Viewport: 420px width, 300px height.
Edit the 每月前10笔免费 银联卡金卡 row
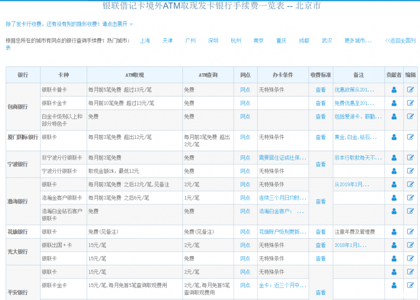(x=410, y=103)
